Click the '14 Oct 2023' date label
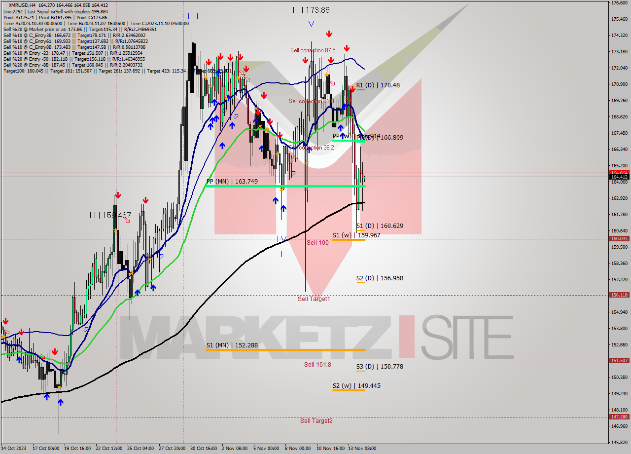 pyautogui.click(x=14, y=449)
